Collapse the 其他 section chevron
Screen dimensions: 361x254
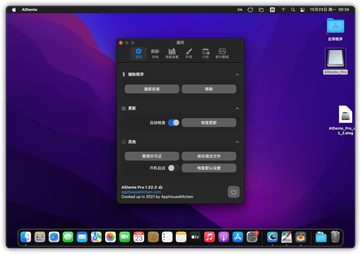(x=237, y=142)
